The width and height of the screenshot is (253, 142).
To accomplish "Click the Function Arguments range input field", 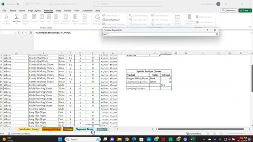I will click(x=159, y=34).
